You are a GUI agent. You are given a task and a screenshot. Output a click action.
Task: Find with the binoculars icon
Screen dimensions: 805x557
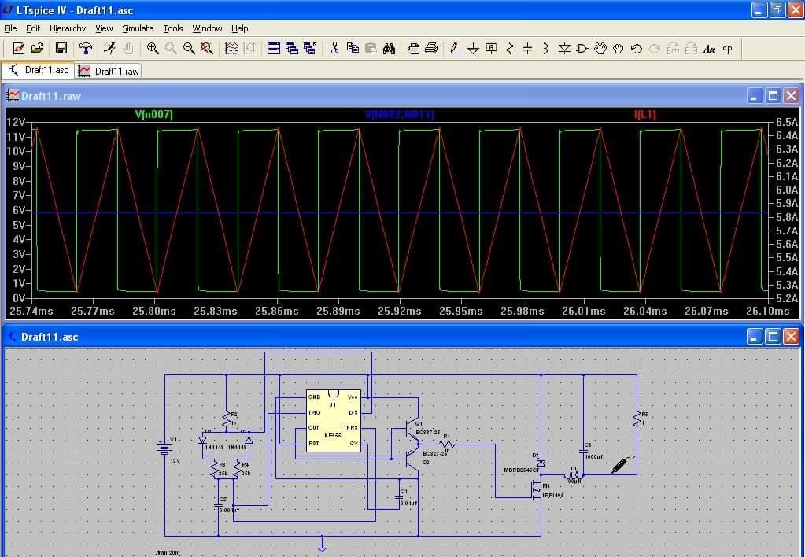pos(390,49)
